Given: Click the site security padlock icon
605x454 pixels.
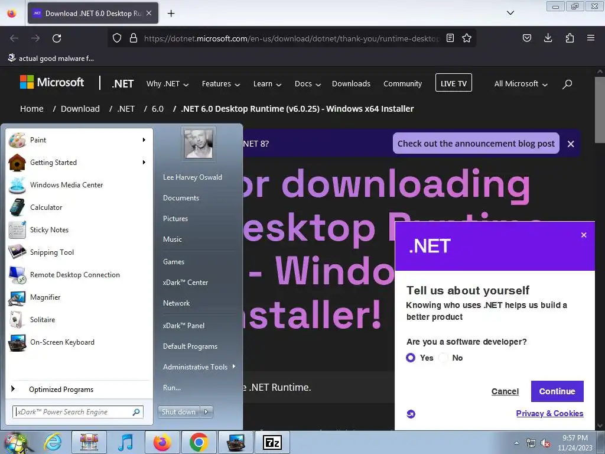Looking at the screenshot, I should [x=134, y=38].
